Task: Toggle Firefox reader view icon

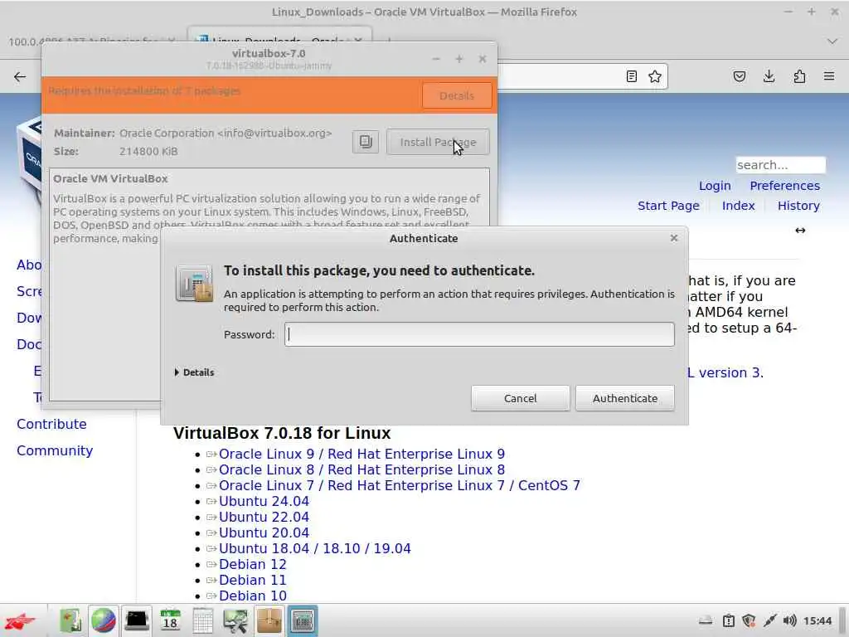Action: (x=631, y=76)
